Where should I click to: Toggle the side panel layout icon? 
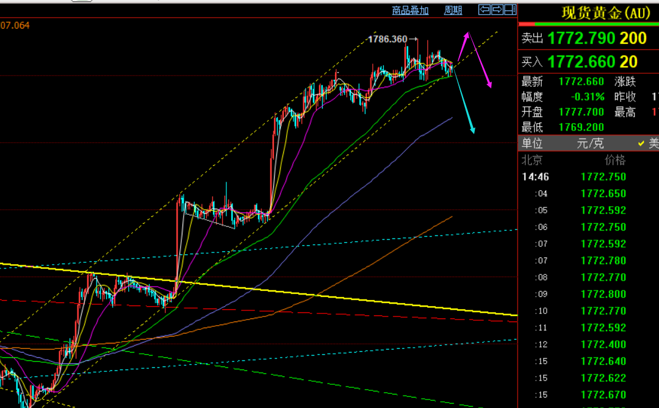[x=510, y=10]
